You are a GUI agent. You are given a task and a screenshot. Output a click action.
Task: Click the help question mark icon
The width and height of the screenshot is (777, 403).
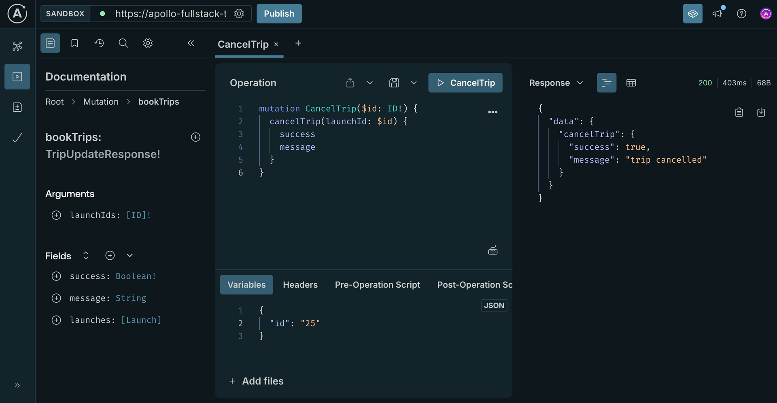point(742,13)
